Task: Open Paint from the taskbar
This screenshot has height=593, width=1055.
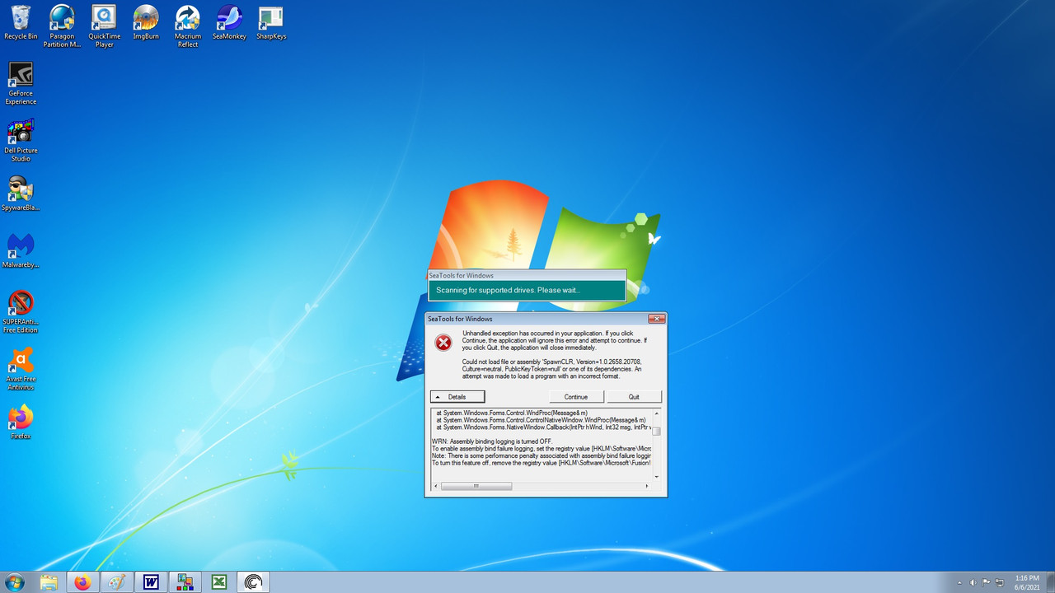Action: pos(117,582)
